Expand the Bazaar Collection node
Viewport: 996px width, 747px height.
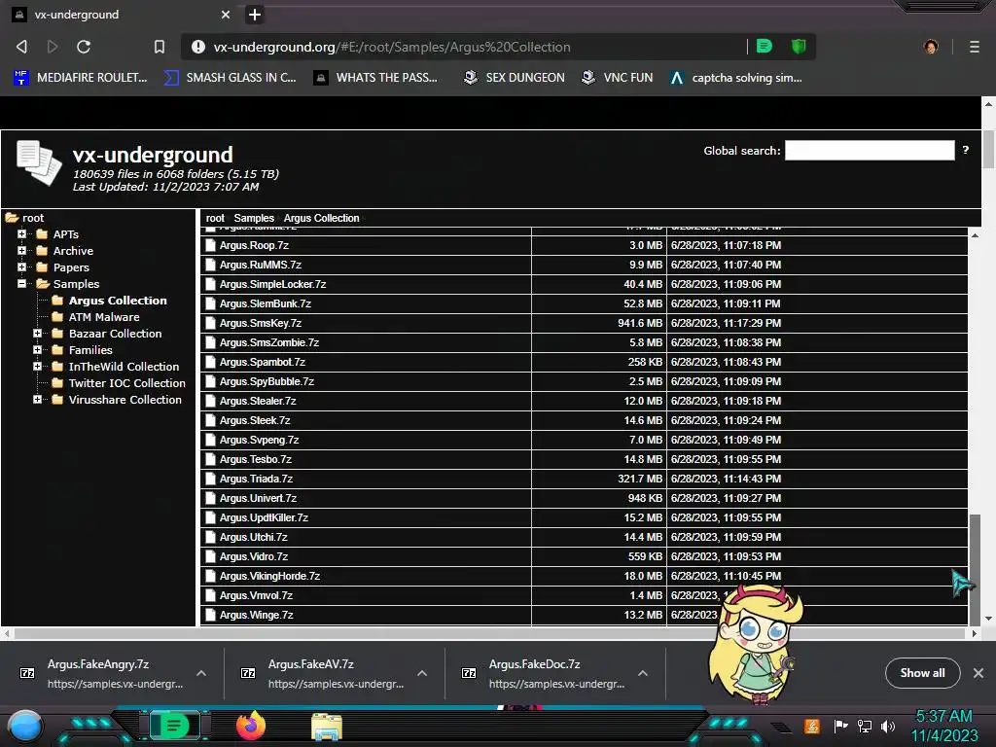click(x=38, y=333)
